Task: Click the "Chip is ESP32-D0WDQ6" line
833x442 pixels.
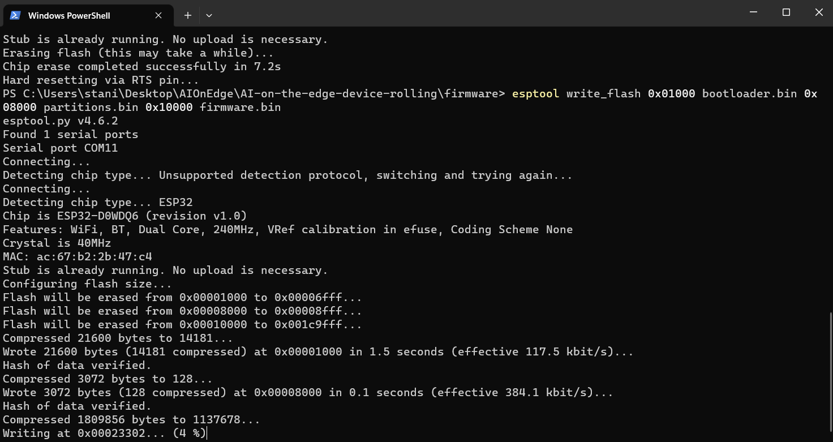Action: point(124,216)
